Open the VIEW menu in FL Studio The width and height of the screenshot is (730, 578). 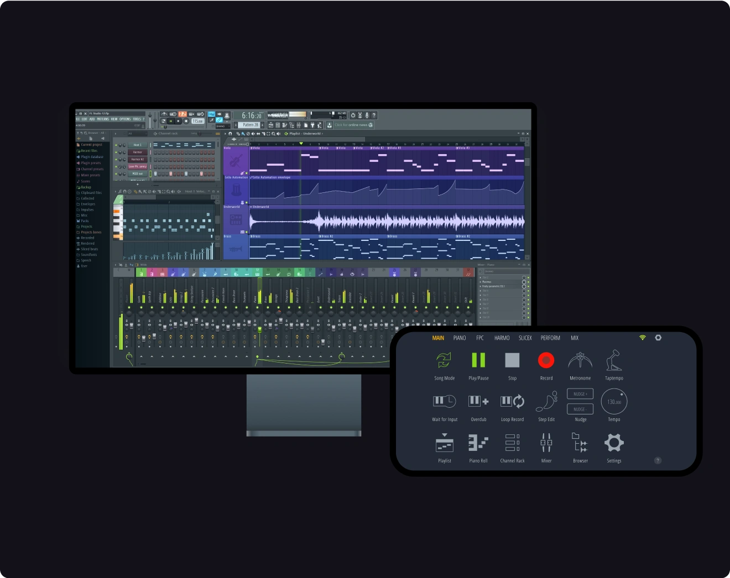pos(114,119)
